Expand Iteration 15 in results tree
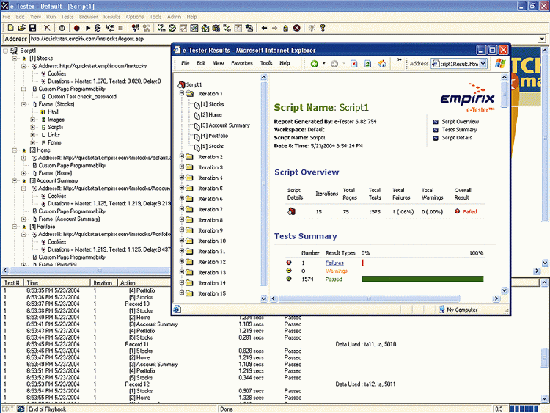 pyautogui.click(x=182, y=293)
